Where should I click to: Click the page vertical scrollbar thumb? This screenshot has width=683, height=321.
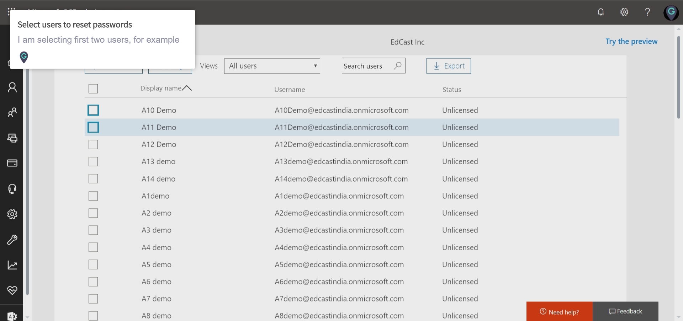pos(679,77)
